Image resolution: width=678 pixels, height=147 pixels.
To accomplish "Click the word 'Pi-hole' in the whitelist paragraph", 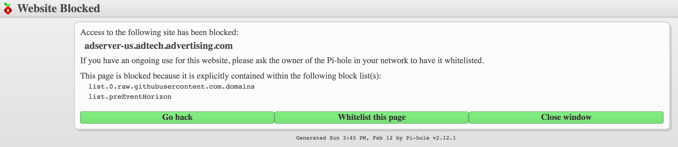I will click(x=339, y=60).
